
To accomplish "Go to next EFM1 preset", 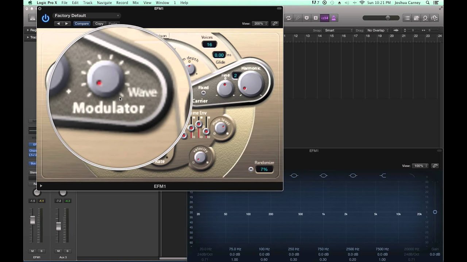I will click(66, 24).
